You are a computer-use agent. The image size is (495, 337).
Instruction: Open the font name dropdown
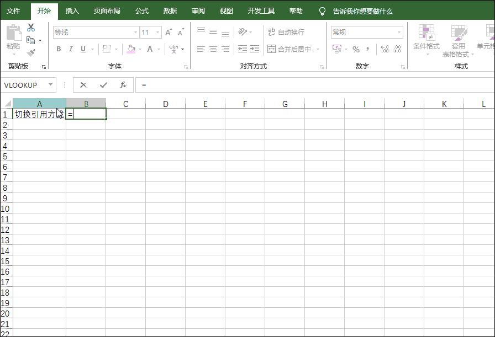click(x=135, y=32)
